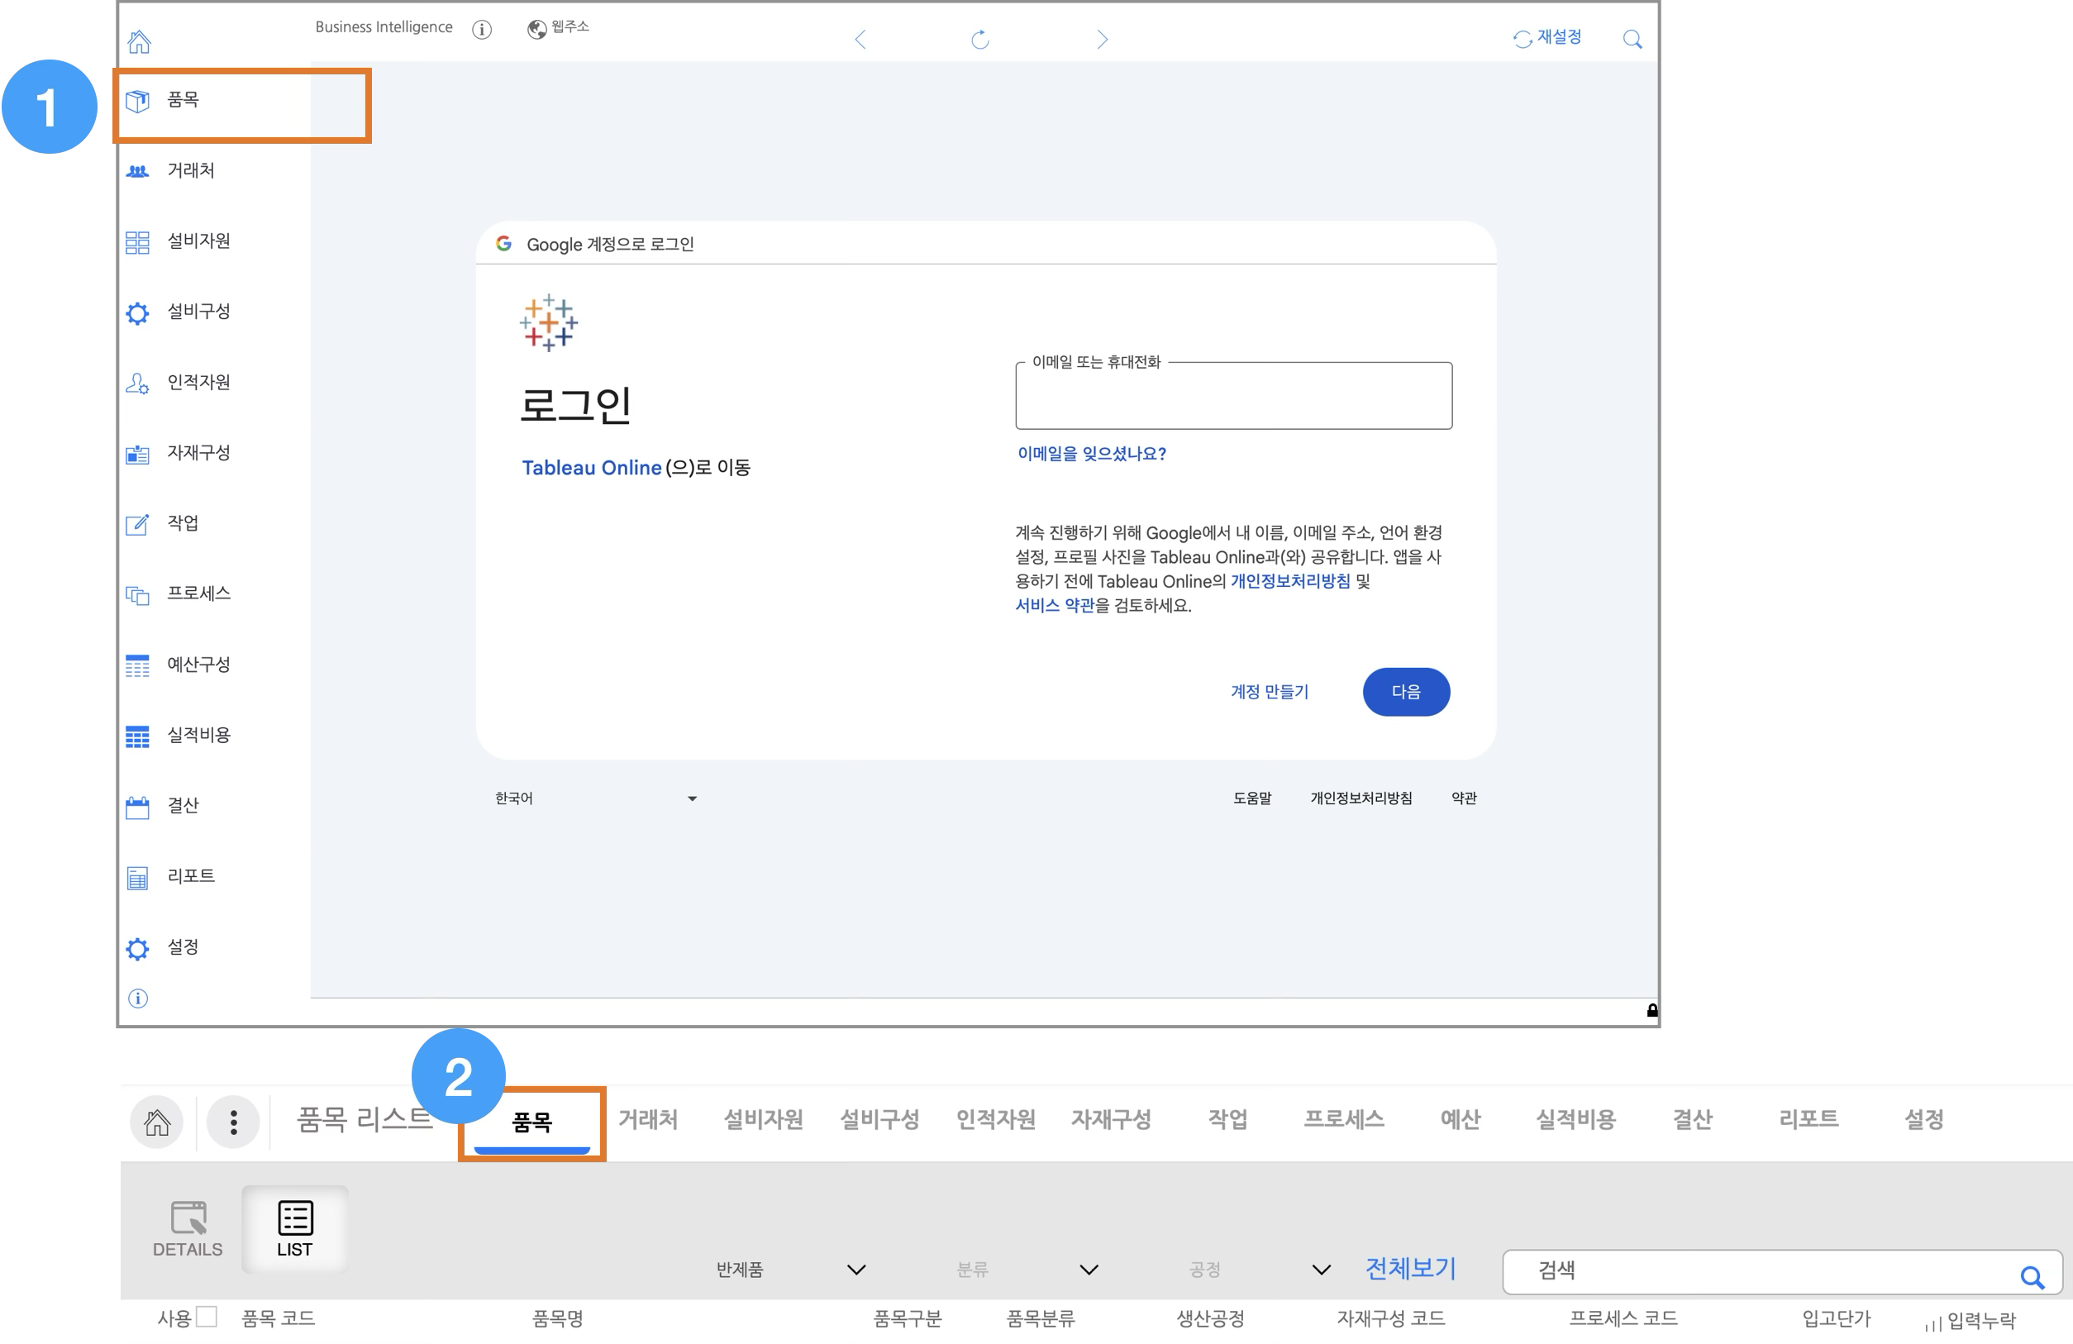Open the 품목 box icon in sidebar
2073x1344 pixels.
click(137, 101)
